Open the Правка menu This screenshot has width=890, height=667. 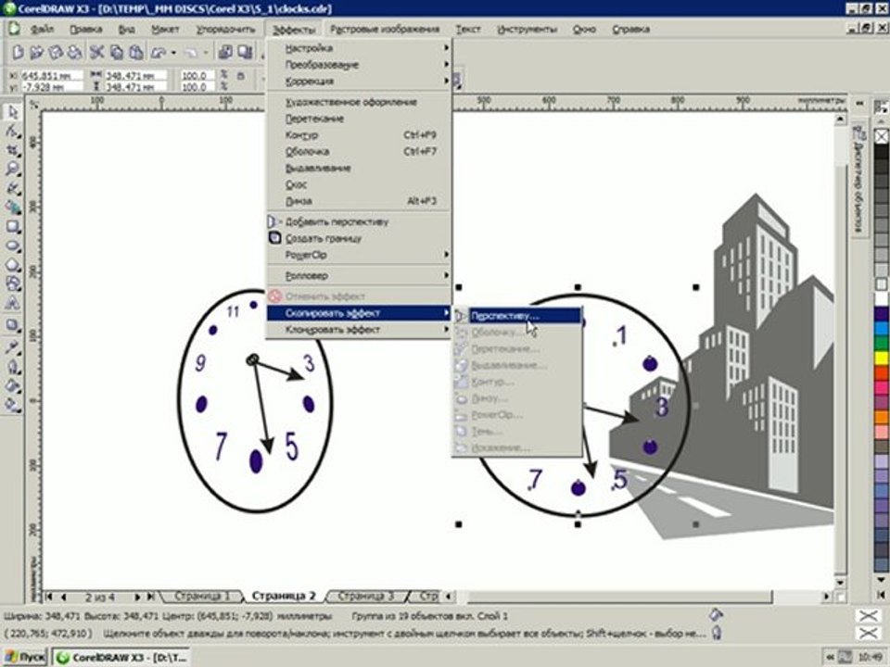coord(85,29)
